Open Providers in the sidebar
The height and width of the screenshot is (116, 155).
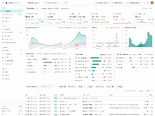click(x=12, y=54)
